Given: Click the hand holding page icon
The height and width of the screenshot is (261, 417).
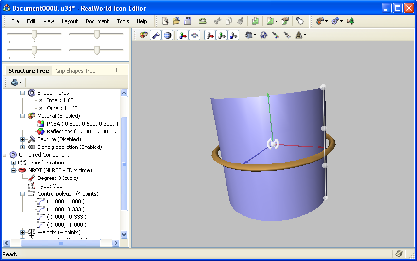Looking at the screenshot, I should 285,21.
